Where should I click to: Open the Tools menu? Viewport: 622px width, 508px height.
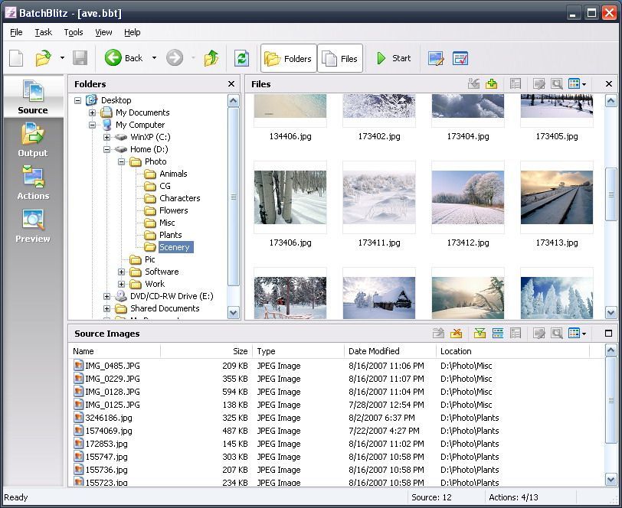click(x=74, y=32)
